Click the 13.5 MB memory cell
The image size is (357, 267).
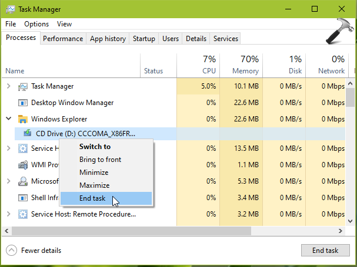tap(241, 148)
